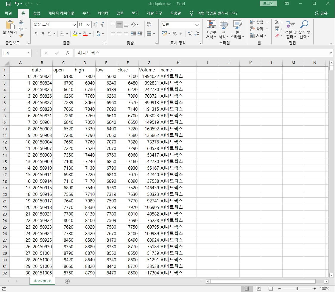Open 찾기 및 선택 find and select dropdown
This screenshot has height=292, width=335.
(304, 29)
